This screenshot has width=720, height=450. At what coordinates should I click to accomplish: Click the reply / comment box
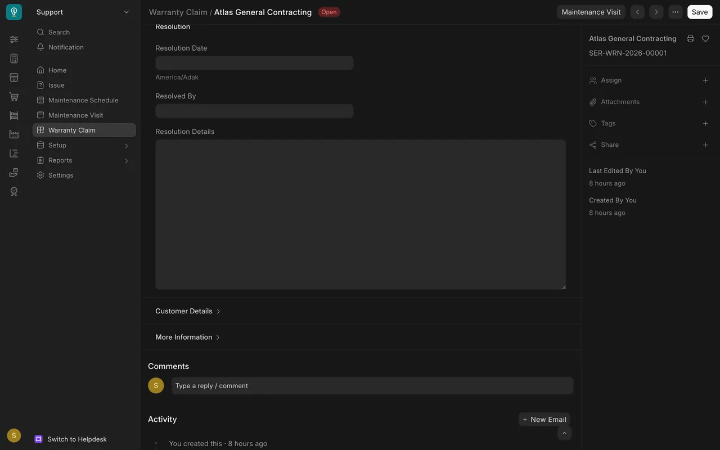tap(372, 386)
